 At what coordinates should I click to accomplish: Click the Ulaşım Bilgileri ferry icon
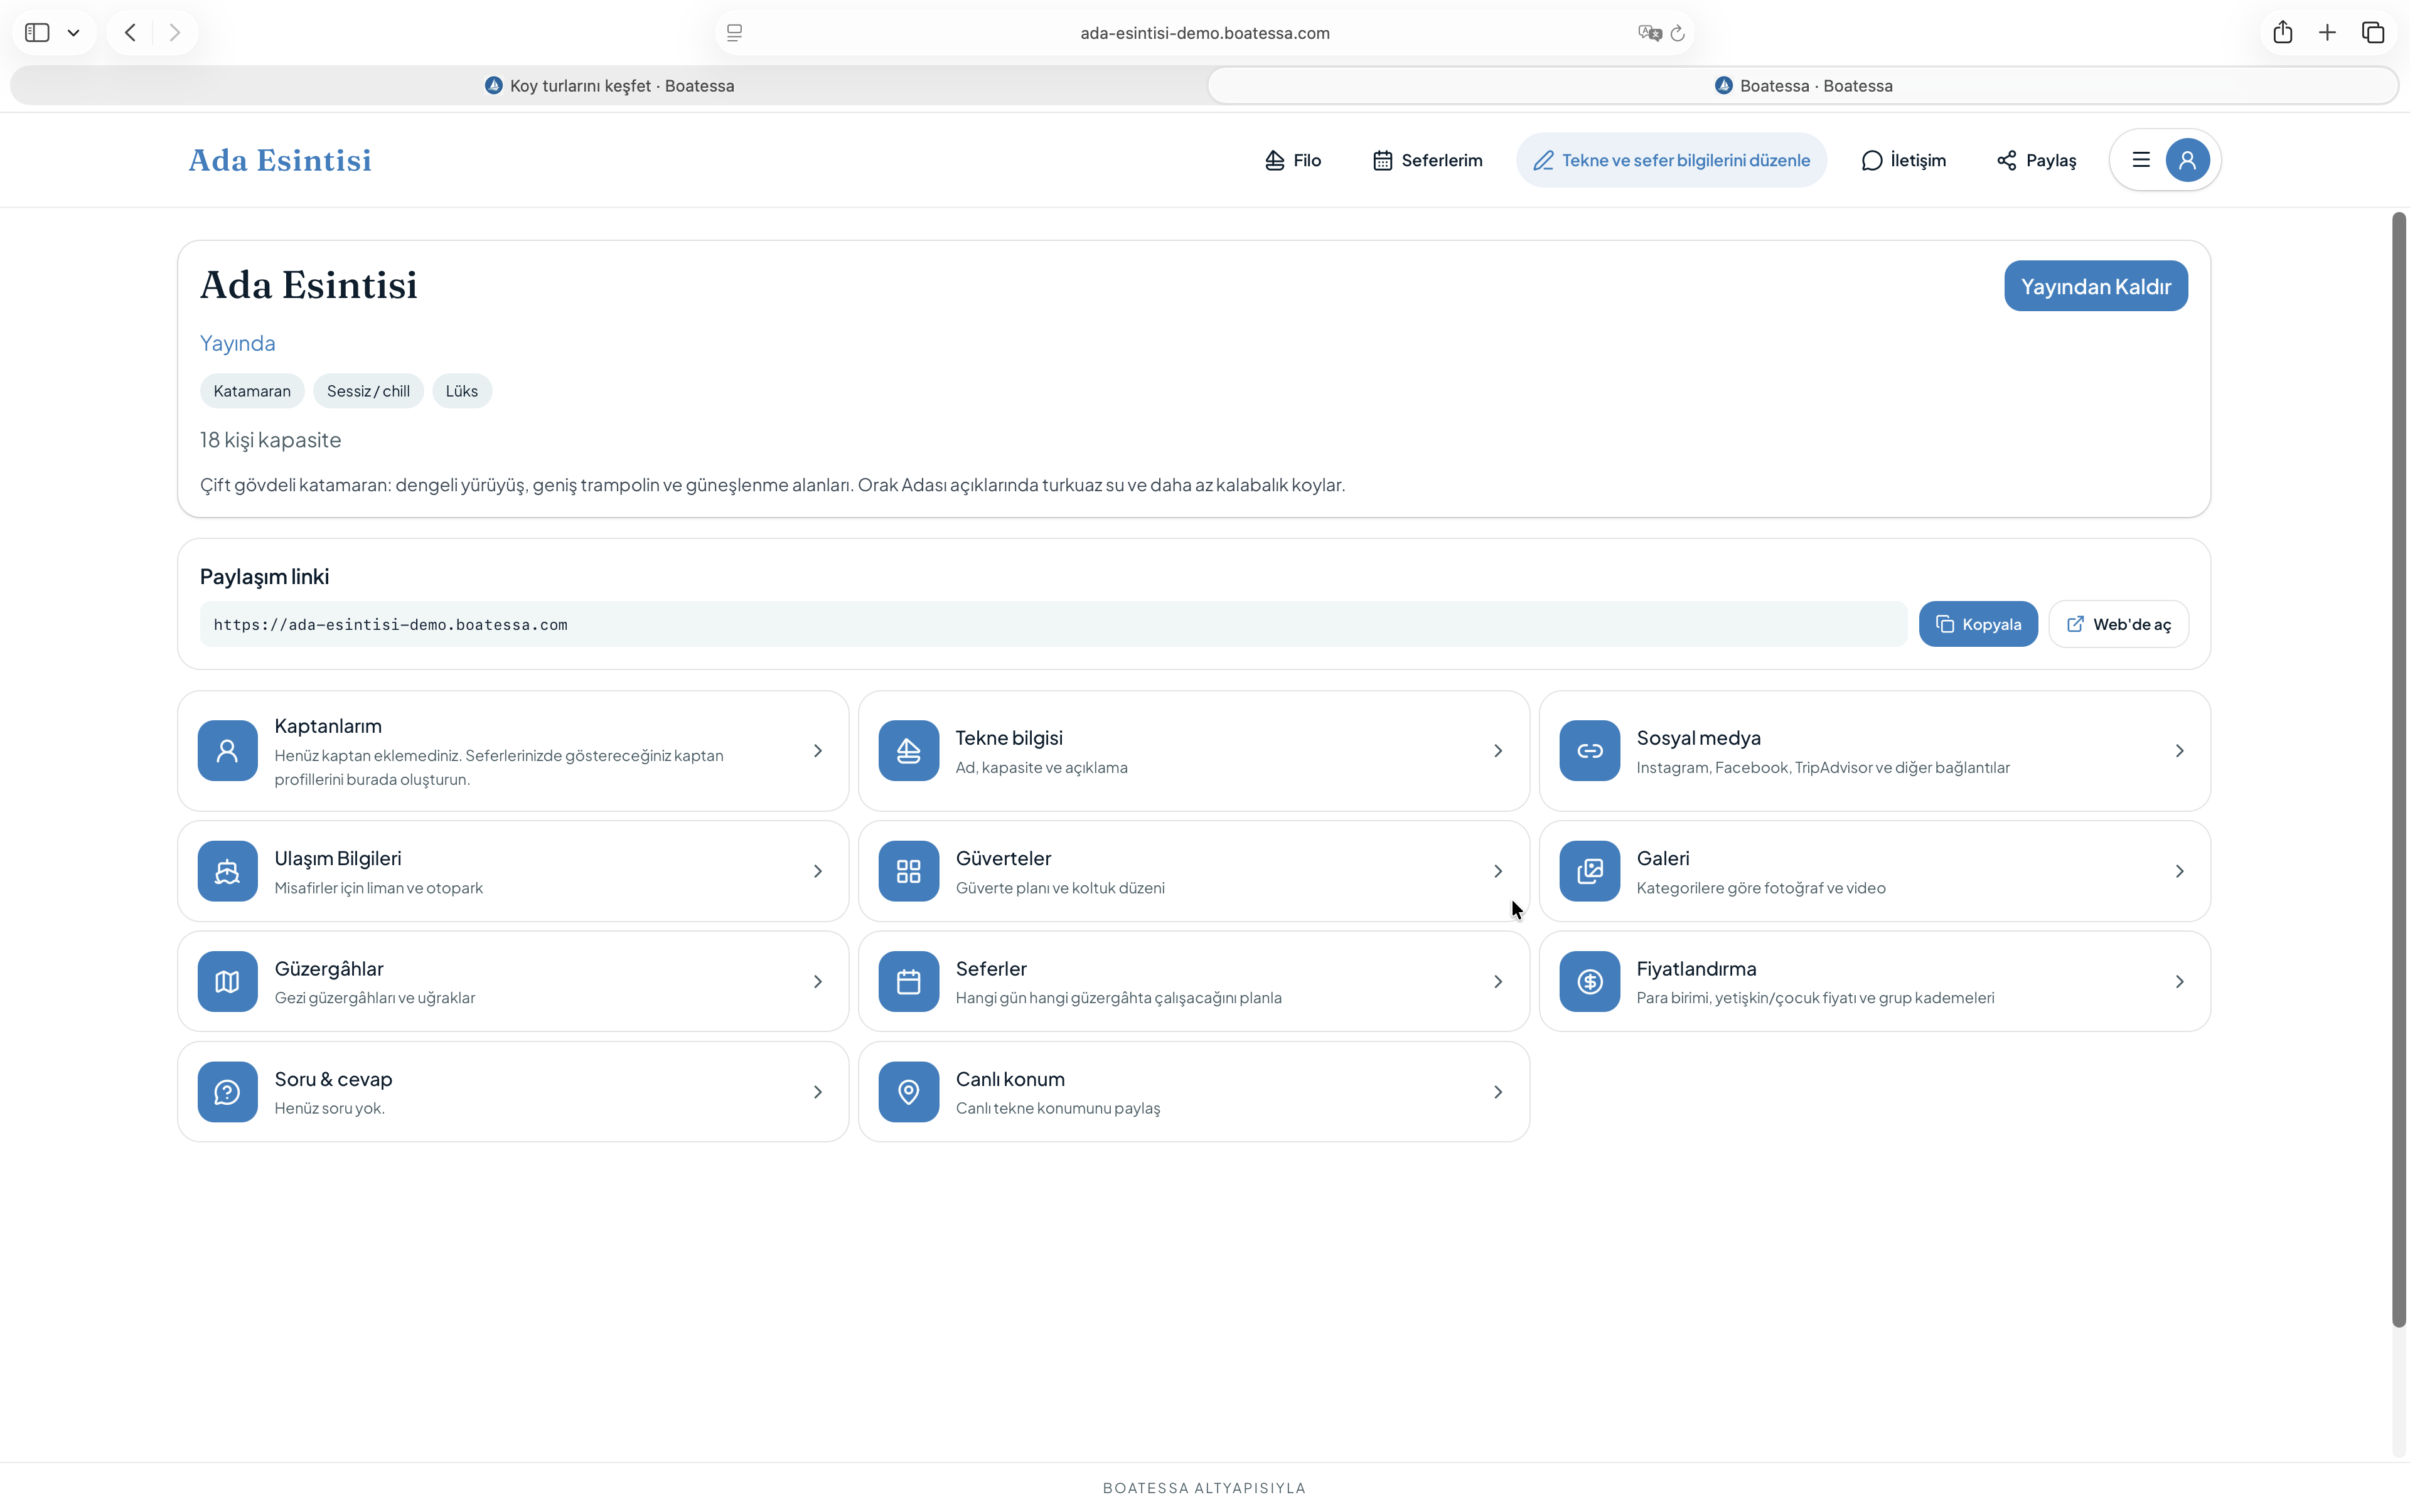click(x=227, y=871)
